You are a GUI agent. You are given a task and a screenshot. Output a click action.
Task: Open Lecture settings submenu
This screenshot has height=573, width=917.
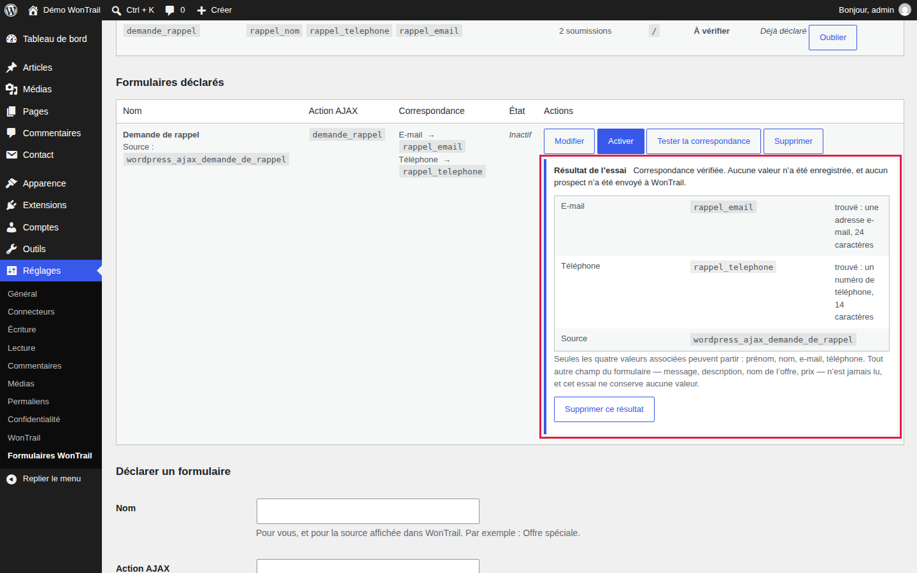click(x=22, y=348)
